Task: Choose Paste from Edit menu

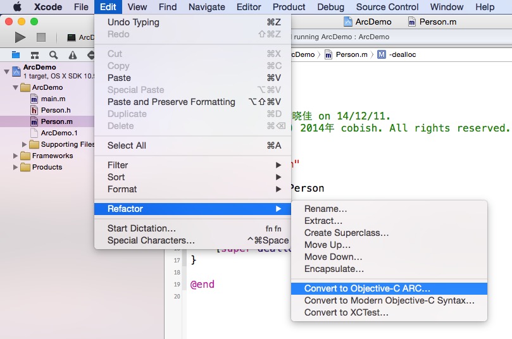Action: pos(192,78)
